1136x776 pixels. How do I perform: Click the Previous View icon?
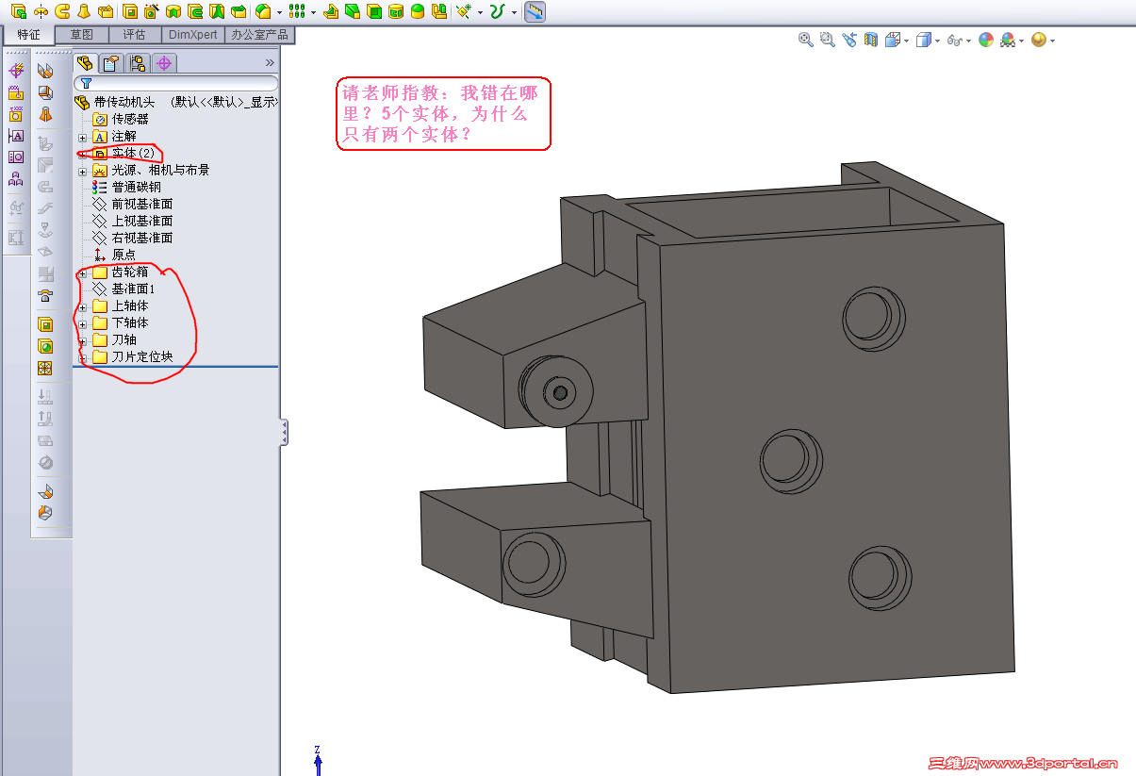pos(849,40)
